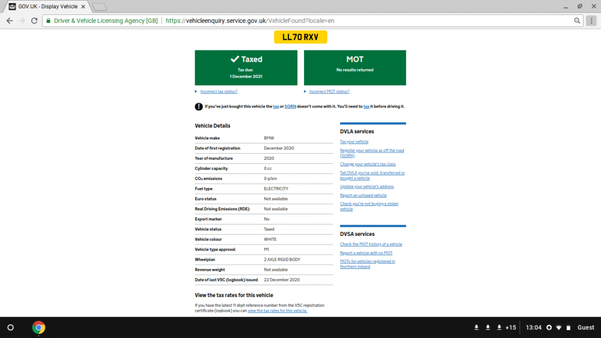This screenshot has width=601, height=338.
Task: Click the first download notification icon
Action: (477, 327)
